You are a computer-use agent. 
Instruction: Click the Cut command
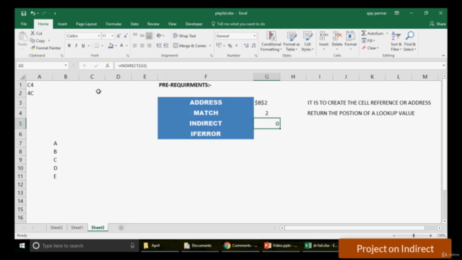(x=37, y=33)
